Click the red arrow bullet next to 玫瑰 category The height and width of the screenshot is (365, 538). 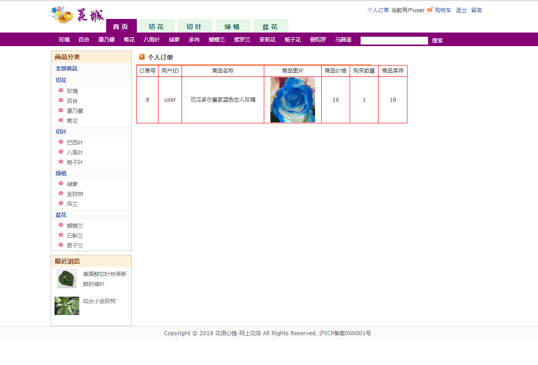pos(61,90)
